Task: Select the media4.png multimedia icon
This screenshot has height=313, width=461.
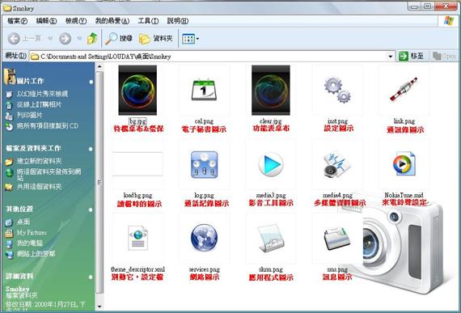Action: click(337, 164)
